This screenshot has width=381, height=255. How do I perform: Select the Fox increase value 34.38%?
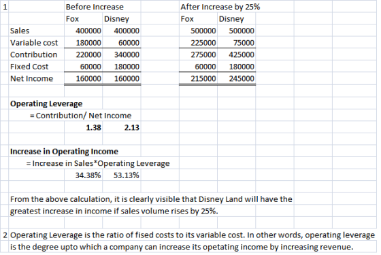(x=88, y=175)
